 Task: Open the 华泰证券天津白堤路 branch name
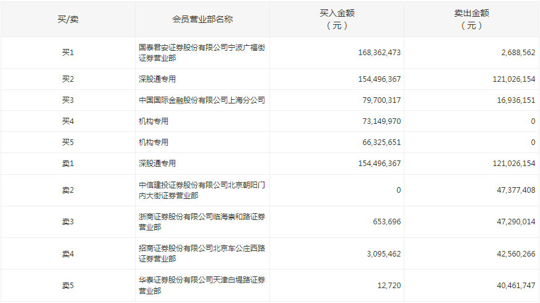click(202, 285)
